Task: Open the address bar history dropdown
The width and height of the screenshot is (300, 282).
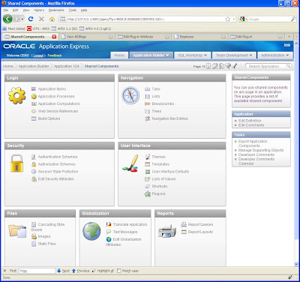Action: pos(234,19)
